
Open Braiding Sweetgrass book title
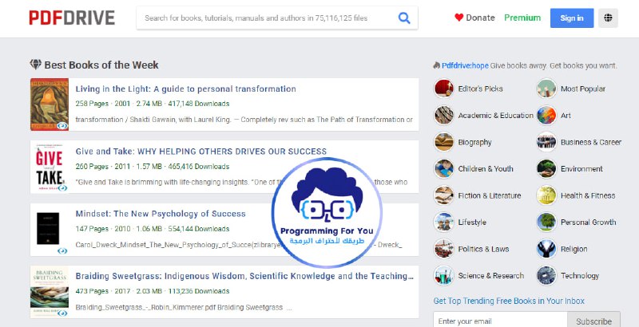tap(244, 276)
